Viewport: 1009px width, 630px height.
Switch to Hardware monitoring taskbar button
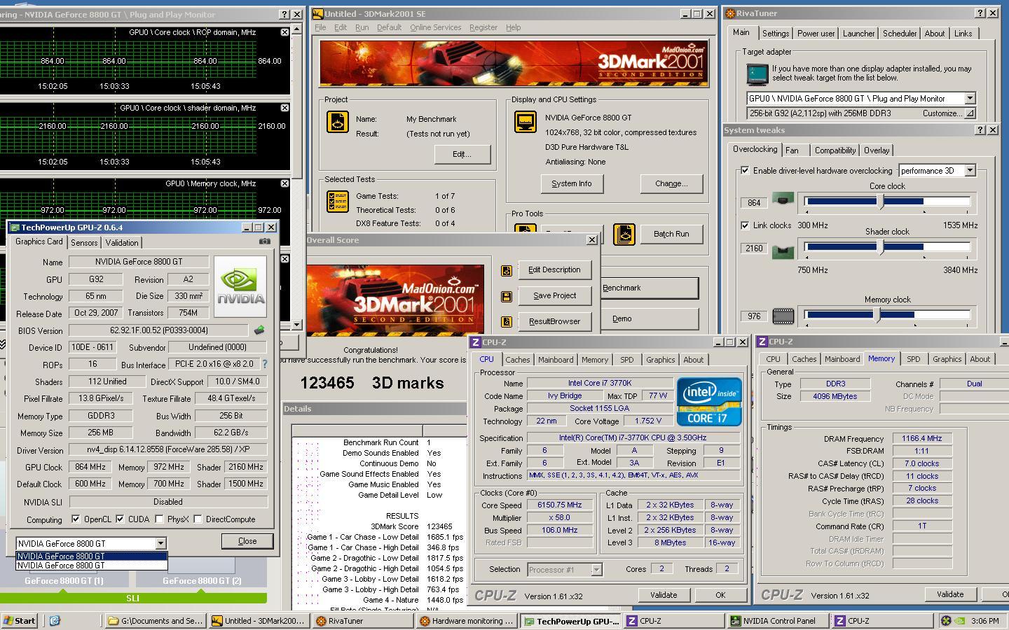pyautogui.click(x=467, y=621)
